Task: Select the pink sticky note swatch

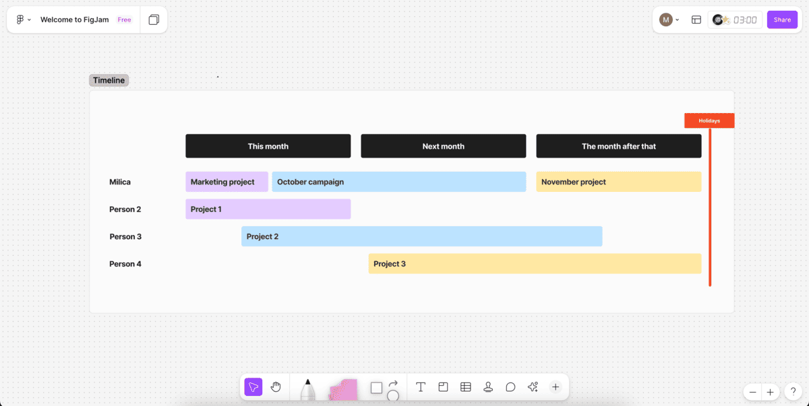Action: 344,390
